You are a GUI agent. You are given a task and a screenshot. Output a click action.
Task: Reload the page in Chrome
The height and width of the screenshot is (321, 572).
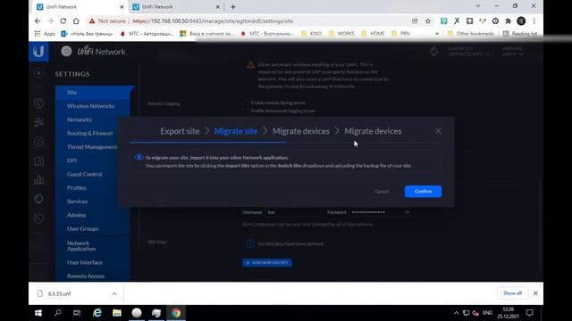[63, 21]
